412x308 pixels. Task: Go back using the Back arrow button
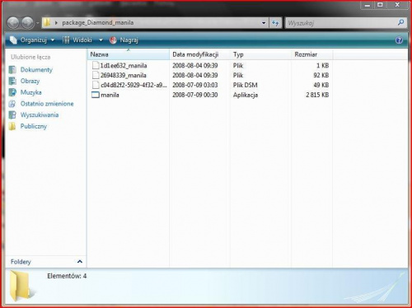[13, 23]
